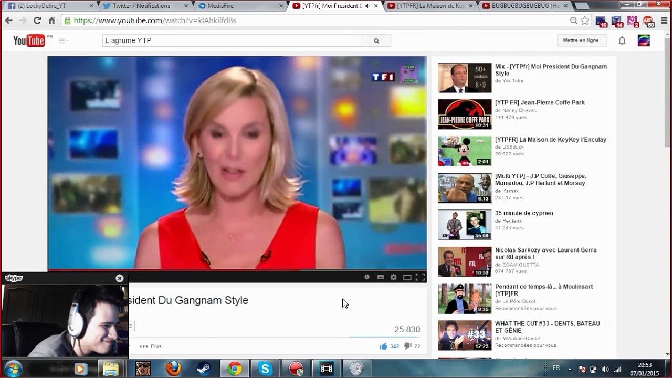Close the Moi President YouTube tab

[376, 6]
